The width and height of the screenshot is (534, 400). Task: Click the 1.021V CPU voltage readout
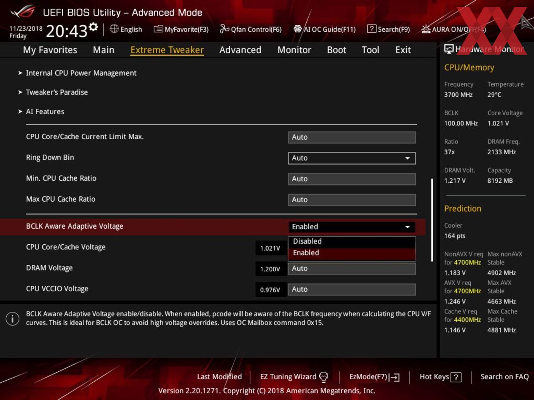pos(270,248)
